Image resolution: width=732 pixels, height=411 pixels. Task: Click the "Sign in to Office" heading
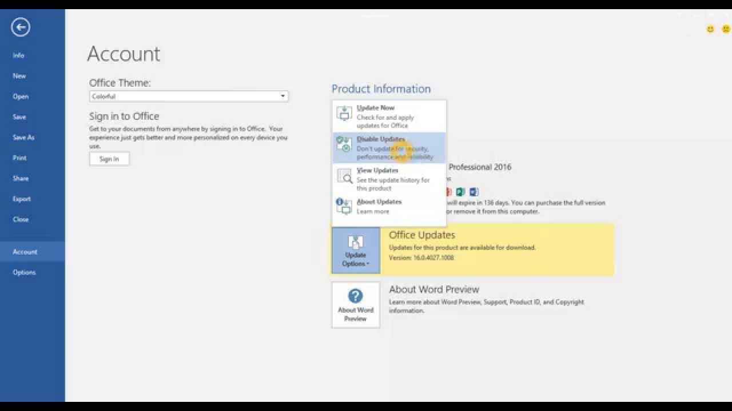coord(124,116)
